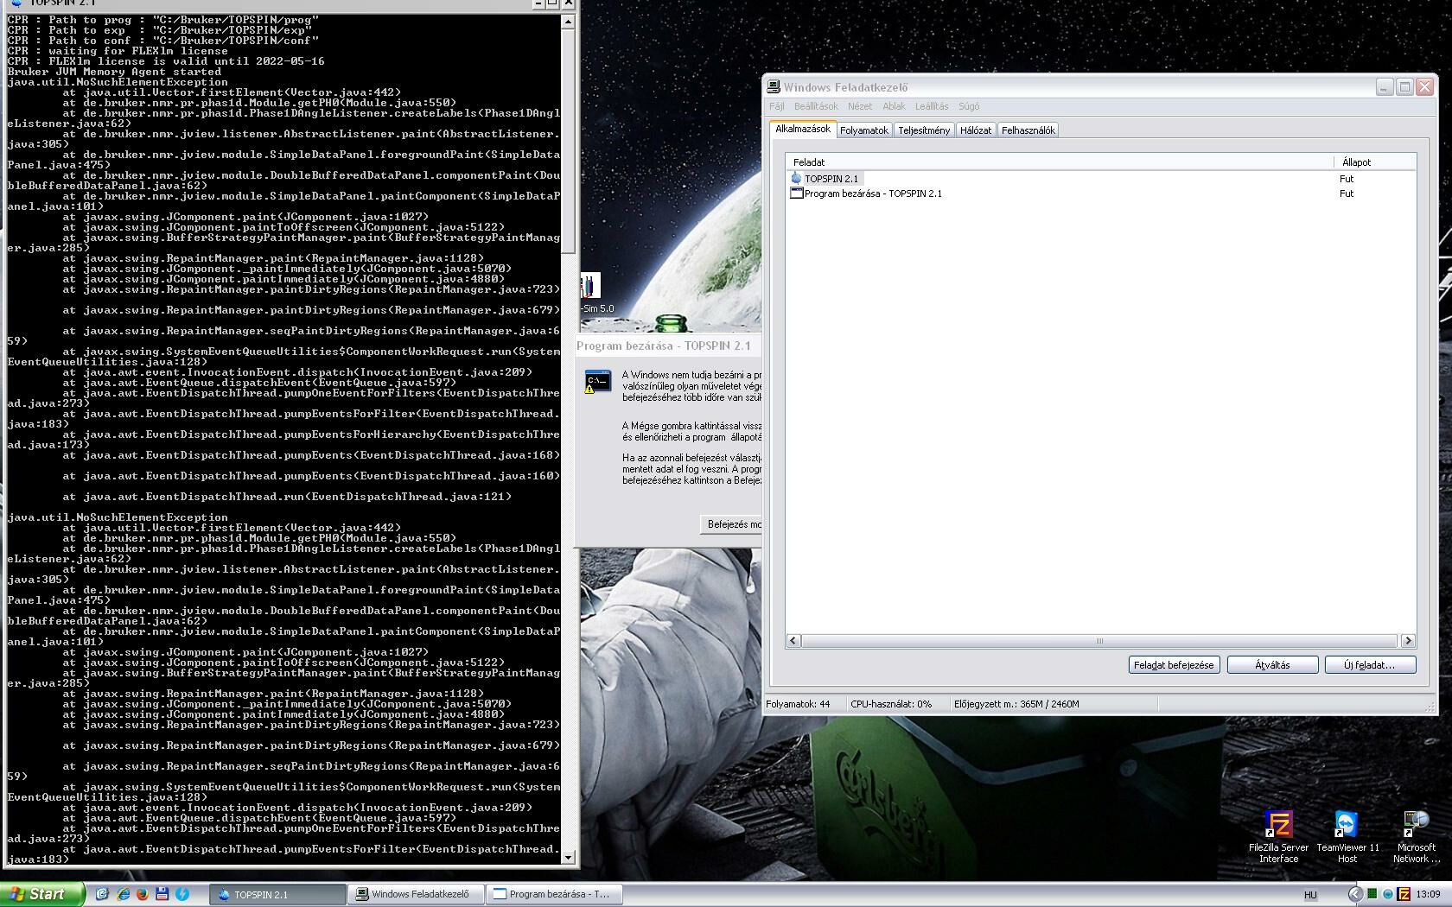Switch to the Hálózat tab

click(x=976, y=130)
